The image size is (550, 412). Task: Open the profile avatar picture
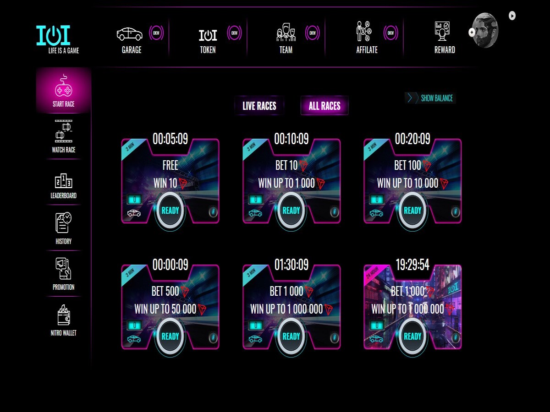pos(485,30)
